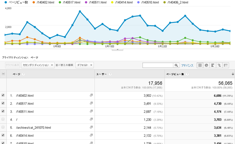This screenshot has height=144, width=235.
Task: Open the /archives/cat_241070.html page link
Action: point(33,128)
